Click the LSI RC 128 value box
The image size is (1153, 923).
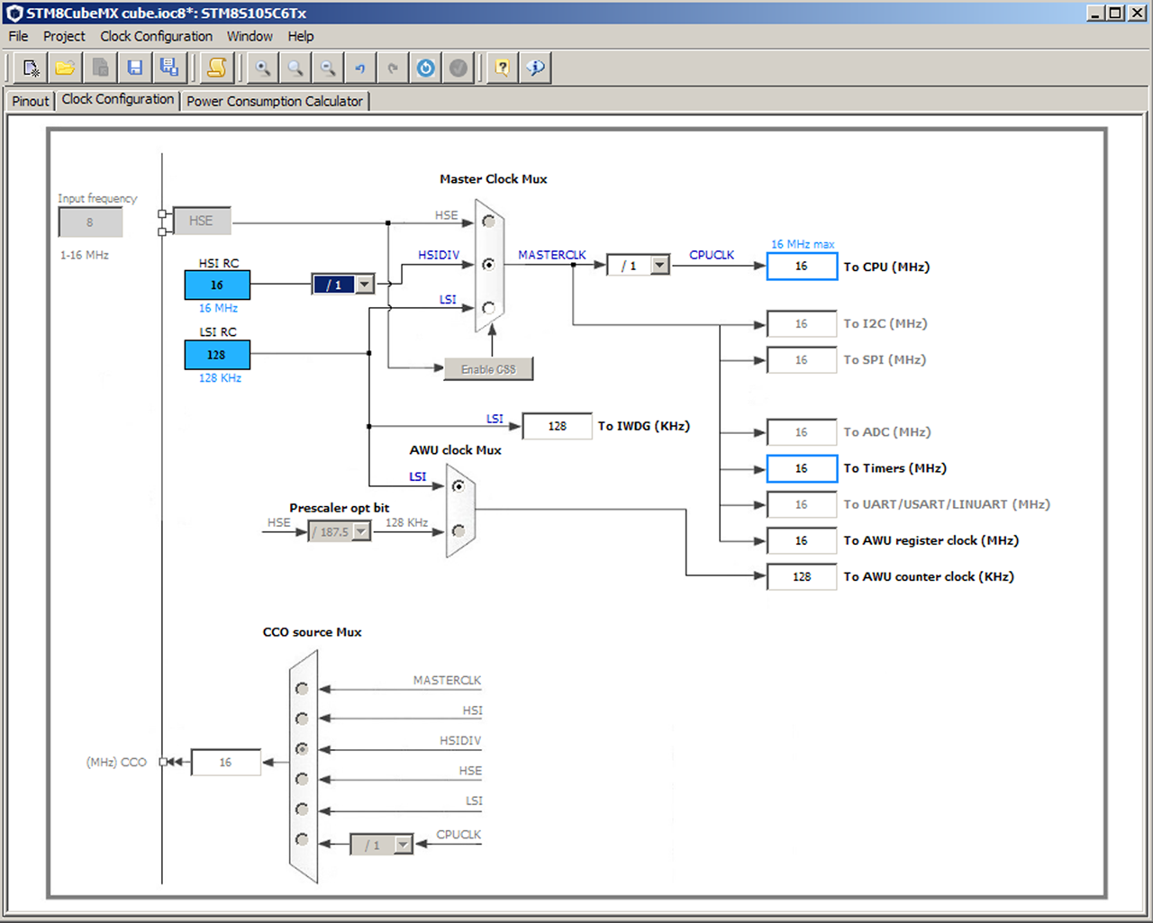(x=217, y=355)
